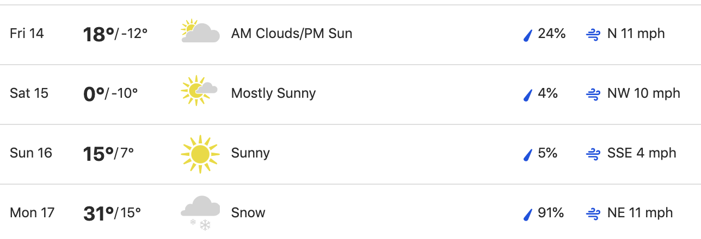701x239 pixels.
Task: Click the raindrop icon next to 4%
Action: (x=527, y=95)
